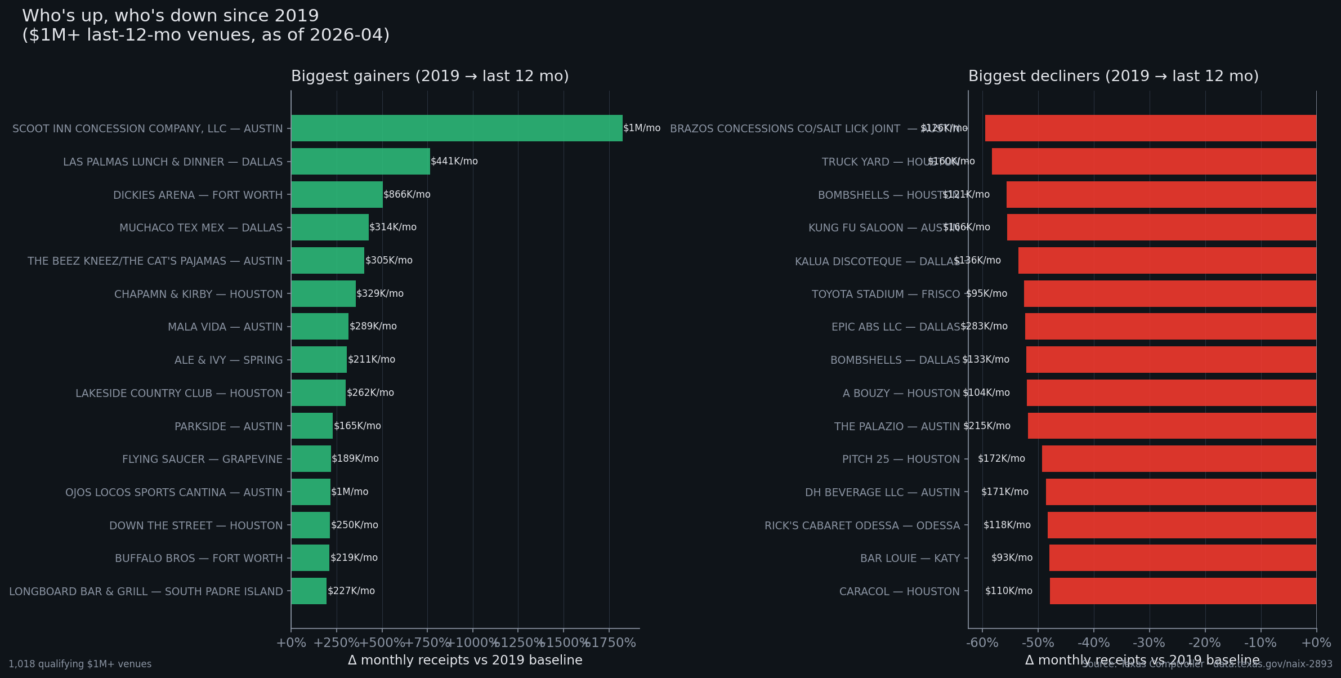Viewport: 1341px width, 678px height.
Task: Click the 1,018 qualifying venues footnote
Action: (x=80, y=664)
